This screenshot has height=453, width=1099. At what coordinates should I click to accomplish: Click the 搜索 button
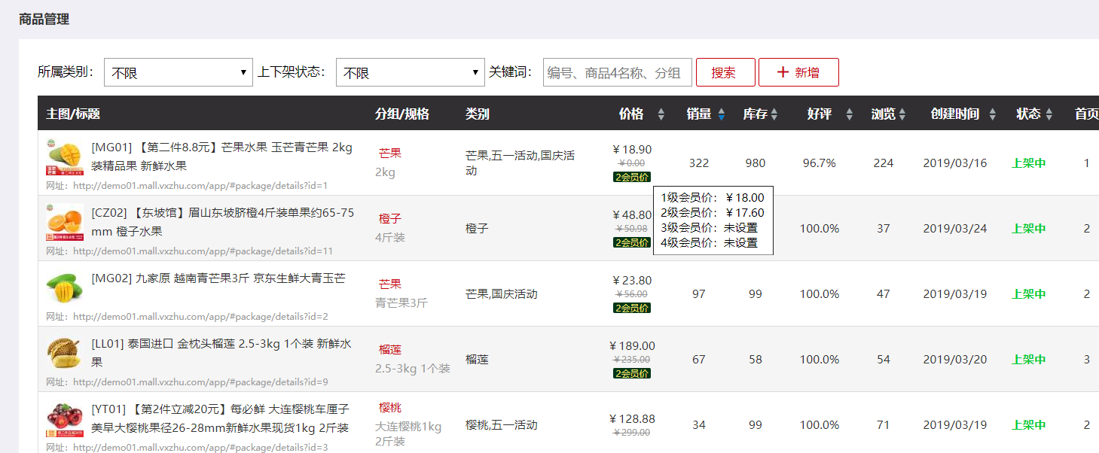[725, 72]
